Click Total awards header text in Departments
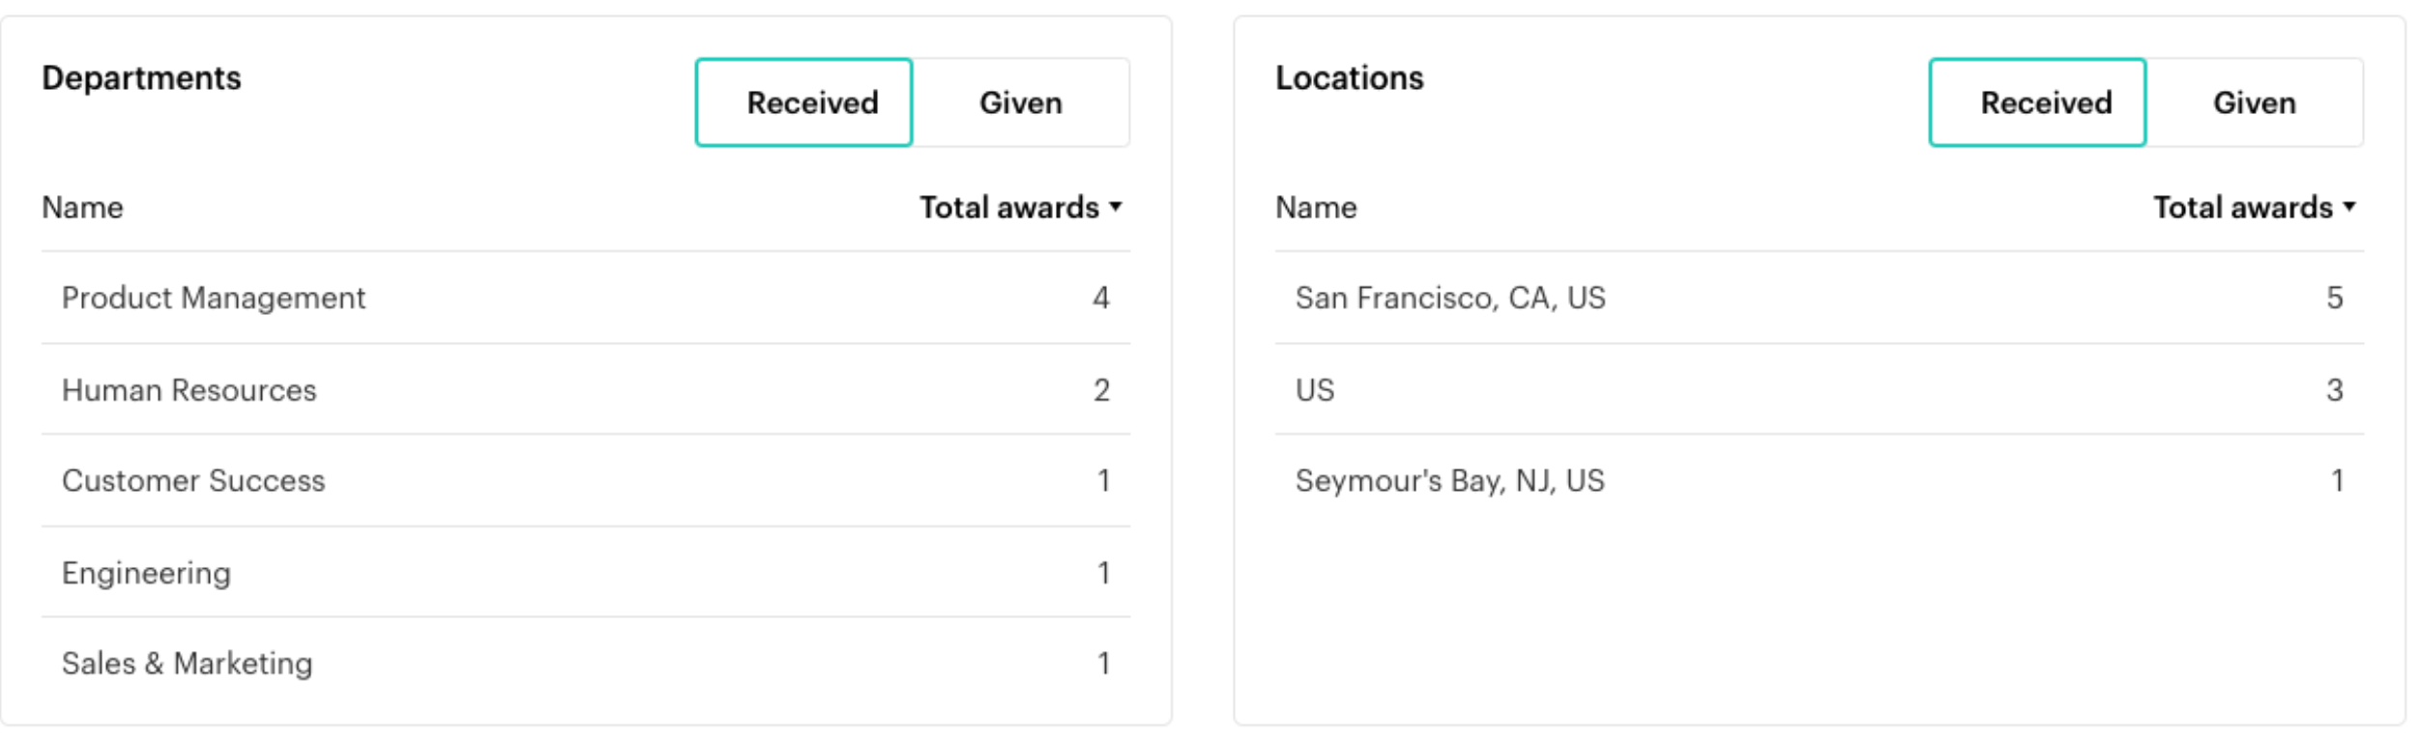Viewport: 2421px width, 740px height. tap(1008, 207)
